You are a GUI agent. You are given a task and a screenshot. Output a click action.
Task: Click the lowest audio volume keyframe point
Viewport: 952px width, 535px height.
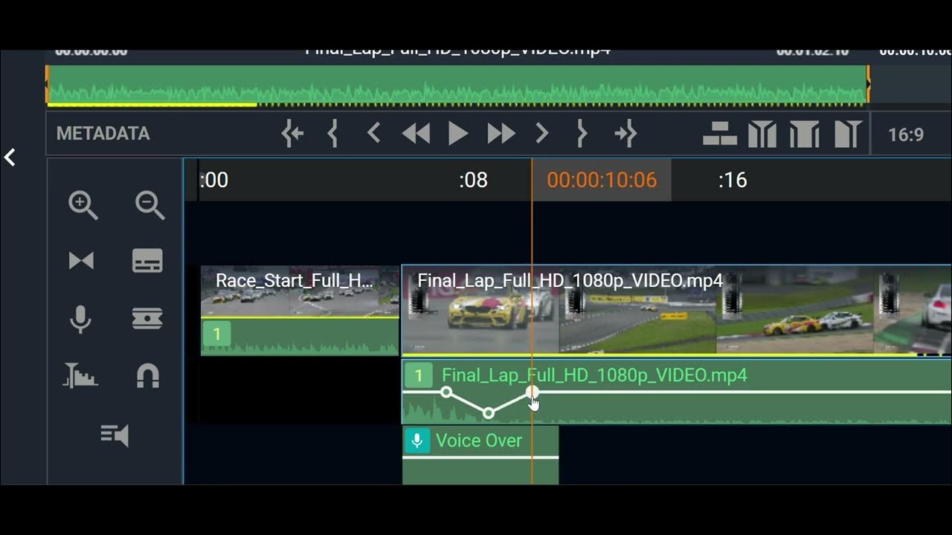tap(489, 412)
